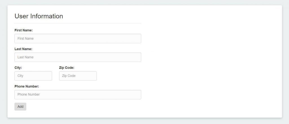Click the 'Zip Code:' bold label
Image resolution: width=289 pixels, height=124 pixels.
click(x=67, y=68)
